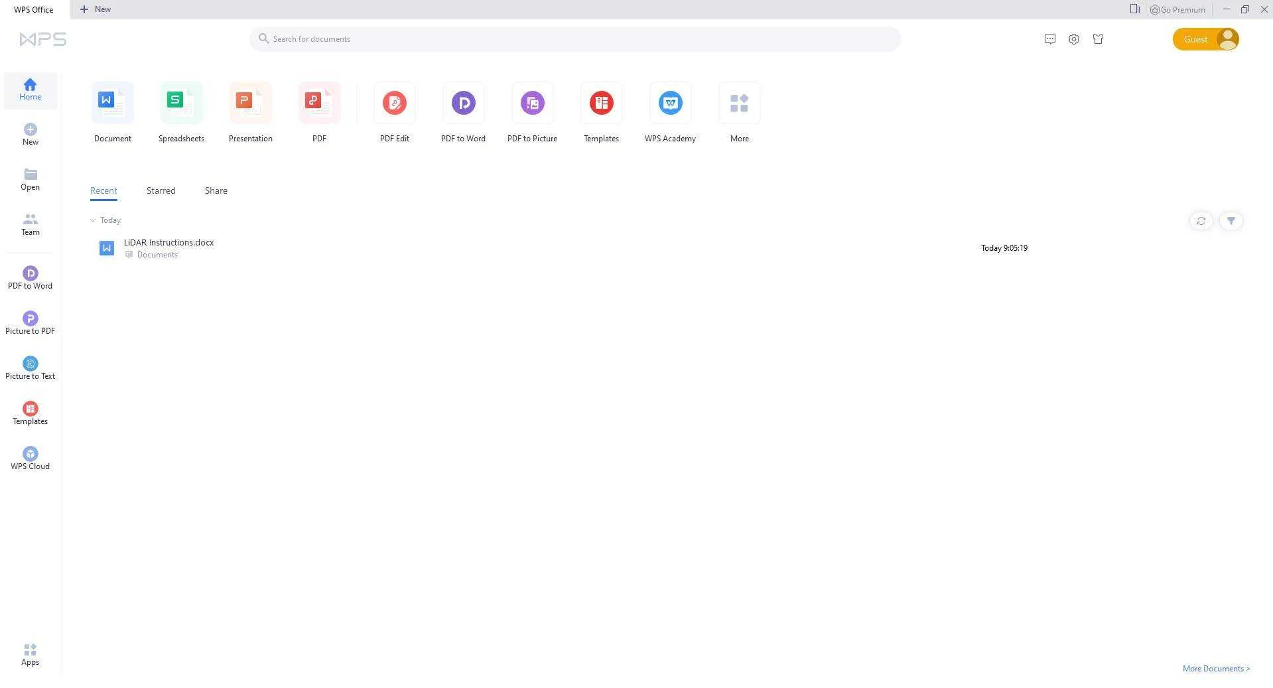
Task: Click the WPS logo
Action: coord(43,39)
